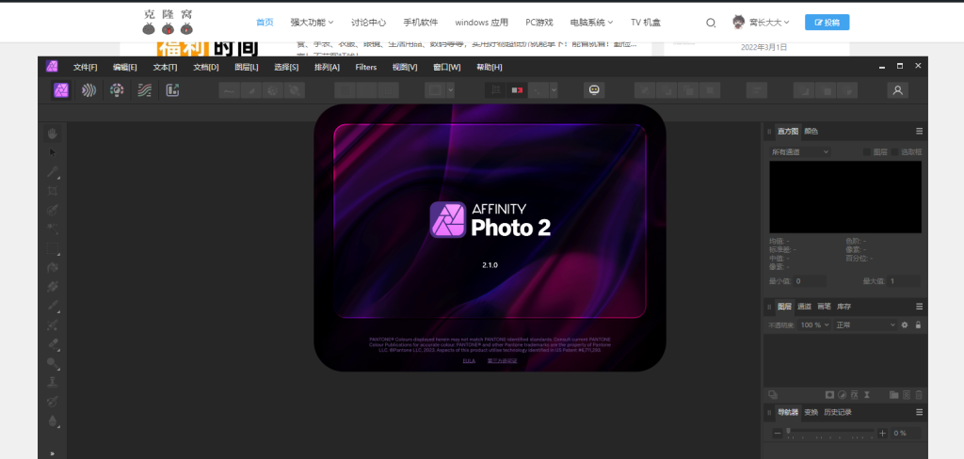Switch to the 变换 tab
The image size is (964, 459).
[811, 412]
